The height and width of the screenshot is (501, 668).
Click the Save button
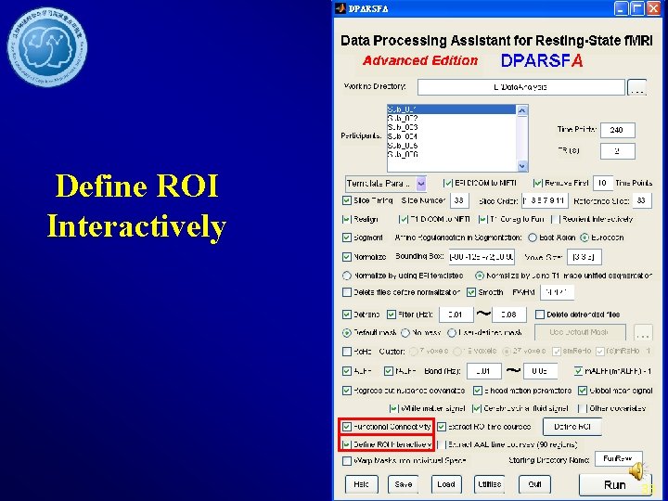403,484
